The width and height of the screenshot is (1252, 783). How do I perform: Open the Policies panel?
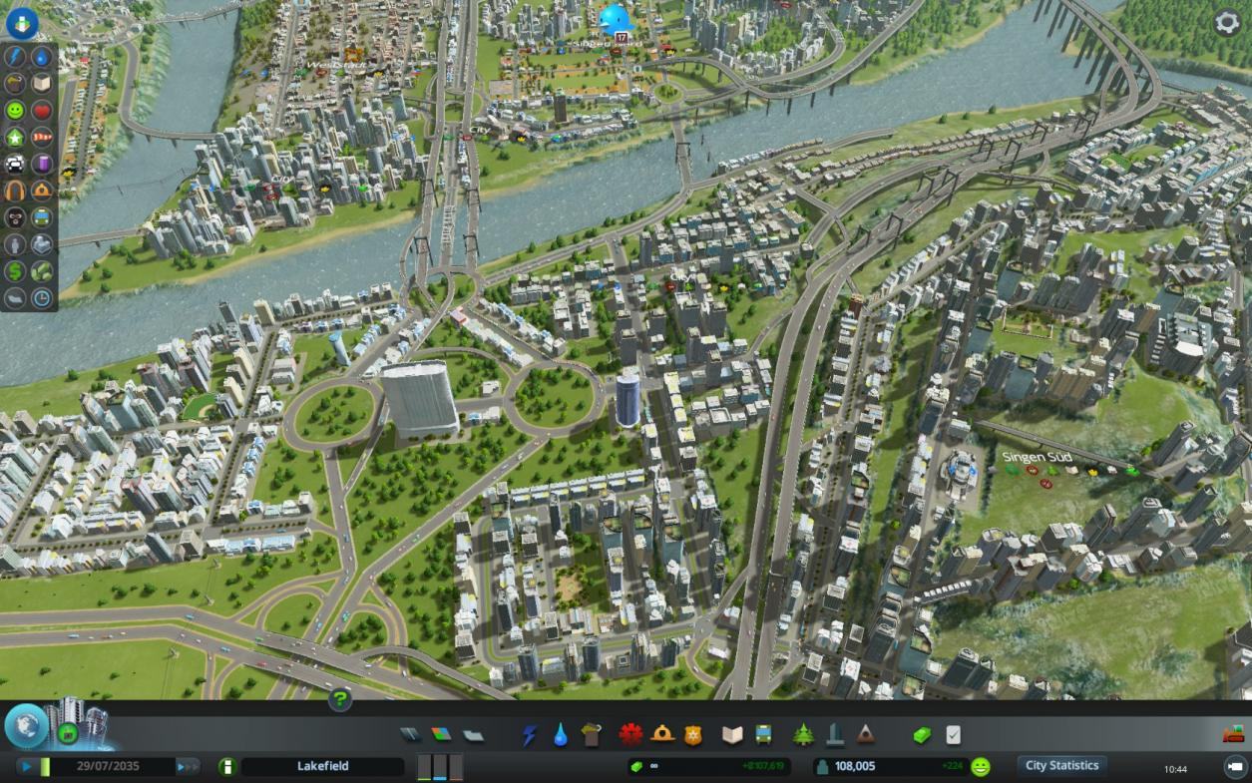coord(953,736)
